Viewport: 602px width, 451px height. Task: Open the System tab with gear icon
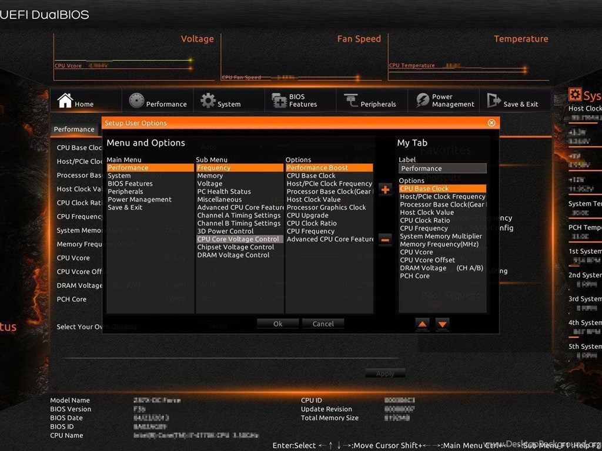(229, 100)
